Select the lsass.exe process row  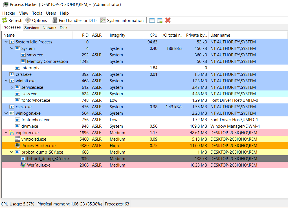click(x=29, y=94)
